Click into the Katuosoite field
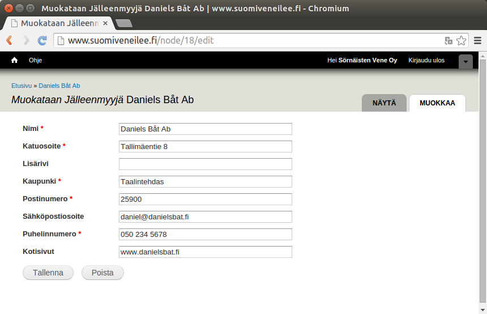 (x=206, y=146)
